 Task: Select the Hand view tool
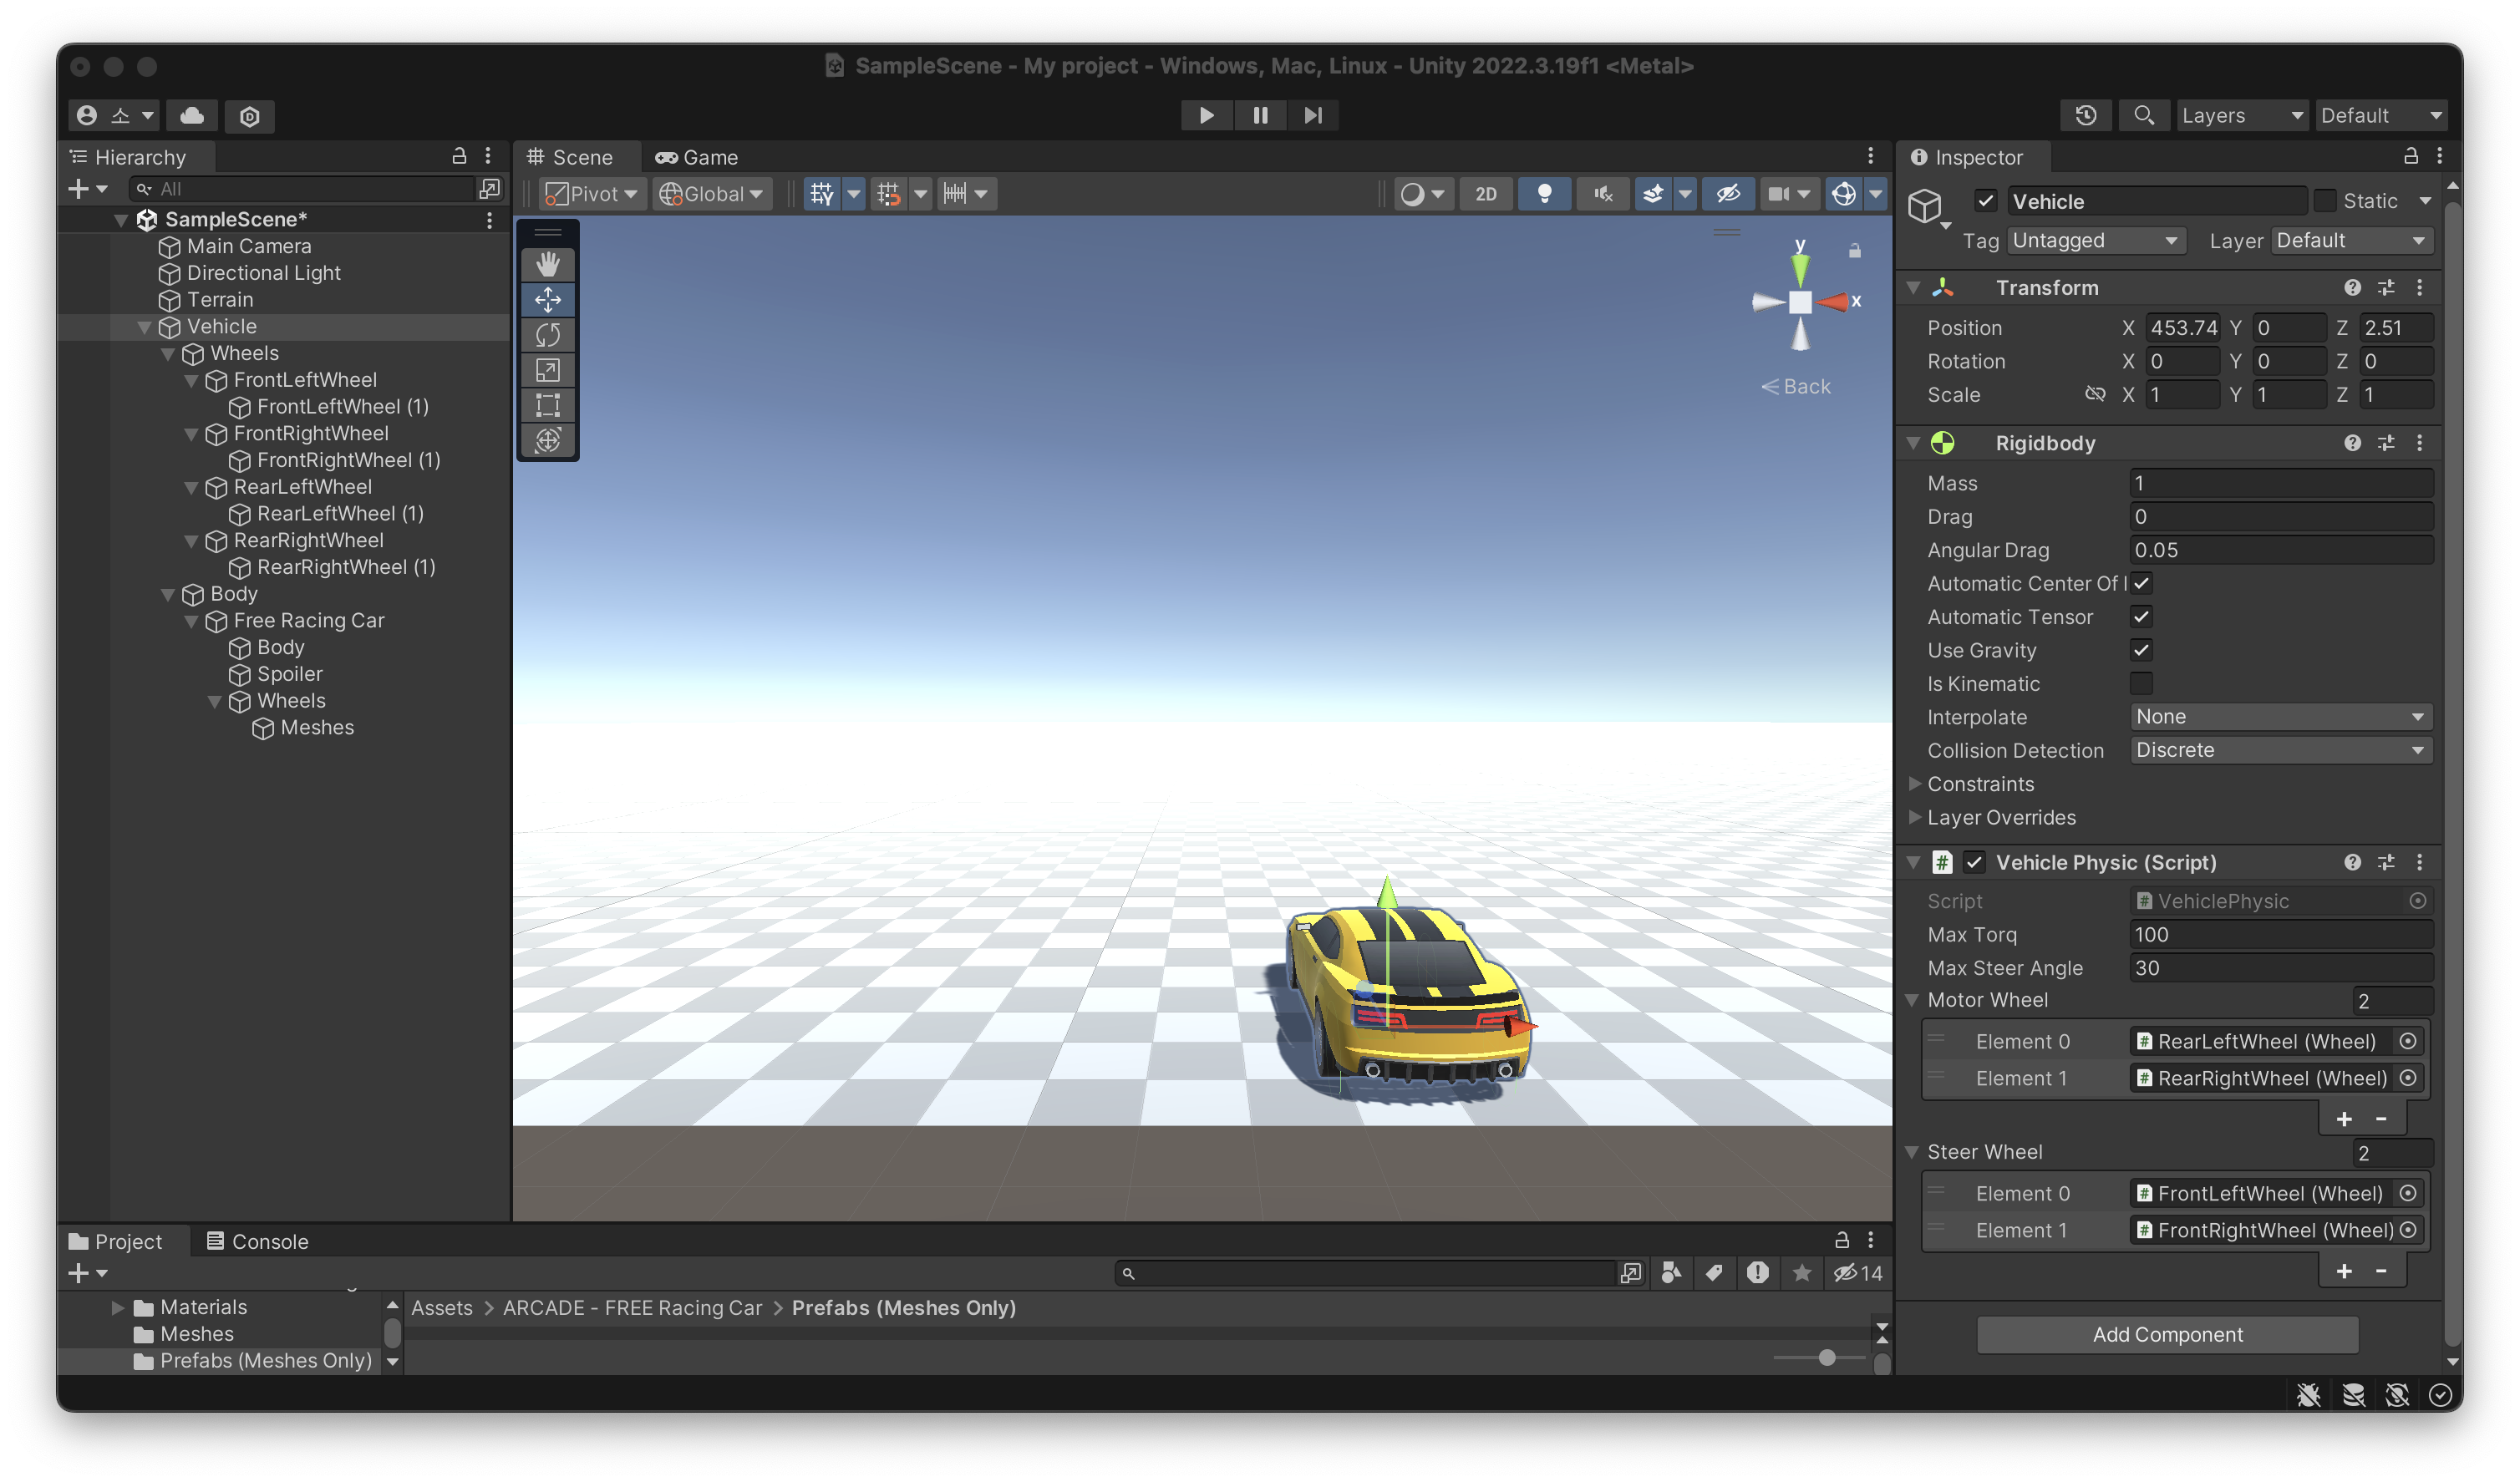(547, 264)
